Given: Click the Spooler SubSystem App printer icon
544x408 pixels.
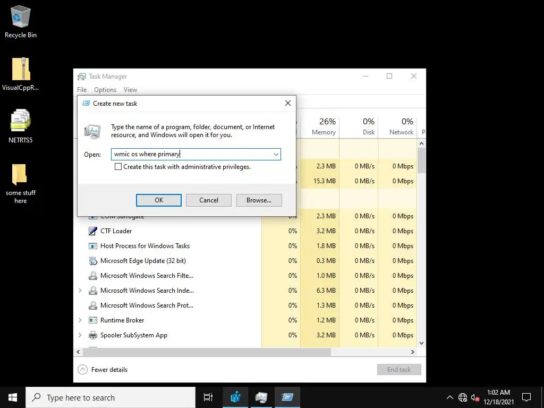Looking at the screenshot, I should tap(92, 335).
